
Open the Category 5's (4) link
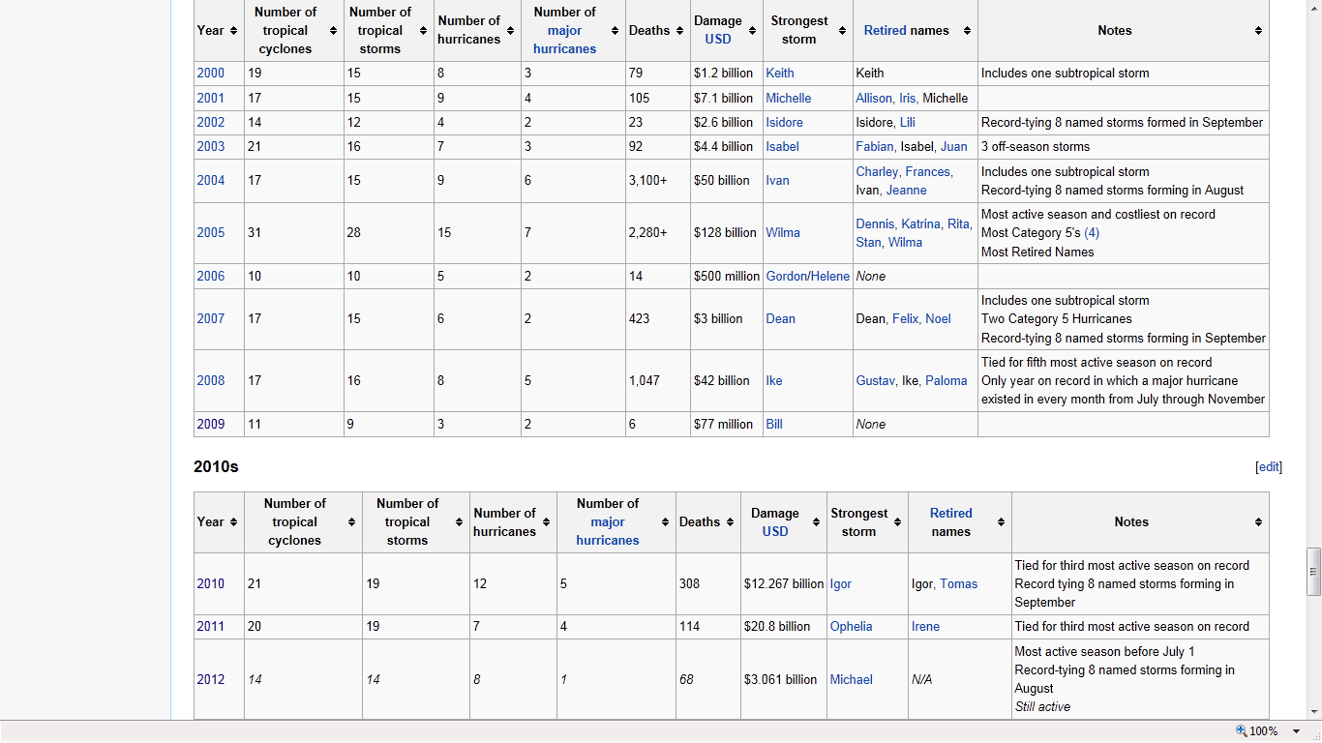(1091, 233)
